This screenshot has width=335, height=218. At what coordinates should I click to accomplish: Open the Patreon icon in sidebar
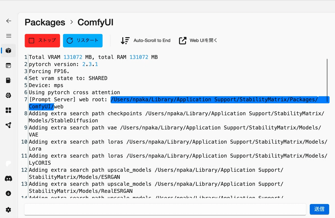[8, 164]
